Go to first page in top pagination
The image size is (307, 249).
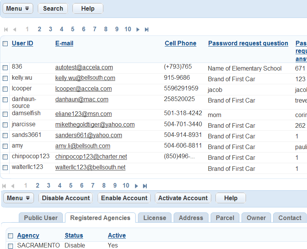point(6,29)
